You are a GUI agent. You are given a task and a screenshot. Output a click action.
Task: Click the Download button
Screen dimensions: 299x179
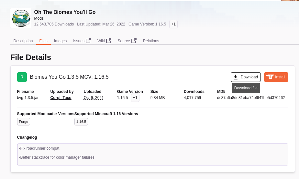tap(246, 77)
